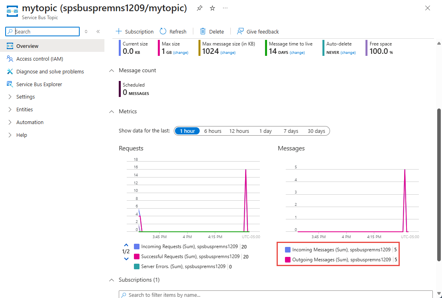The height and width of the screenshot is (298, 442).
Task: Click the Add Subscription plus icon
Action: click(119, 32)
